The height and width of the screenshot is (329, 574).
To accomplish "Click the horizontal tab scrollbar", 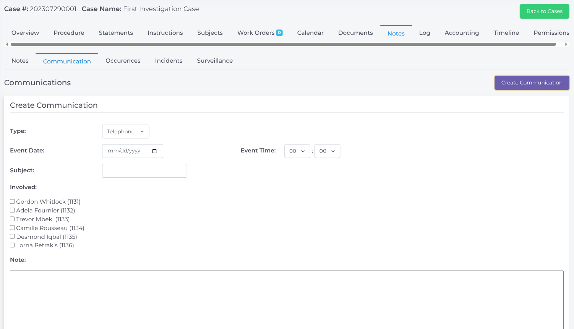I will pyautogui.click(x=283, y=44).
